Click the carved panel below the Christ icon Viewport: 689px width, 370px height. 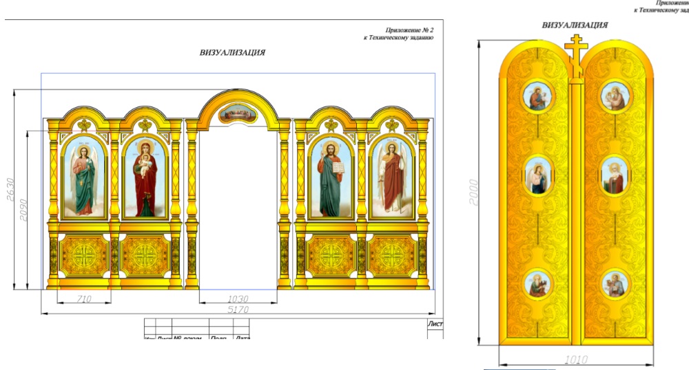click(331, 256)
